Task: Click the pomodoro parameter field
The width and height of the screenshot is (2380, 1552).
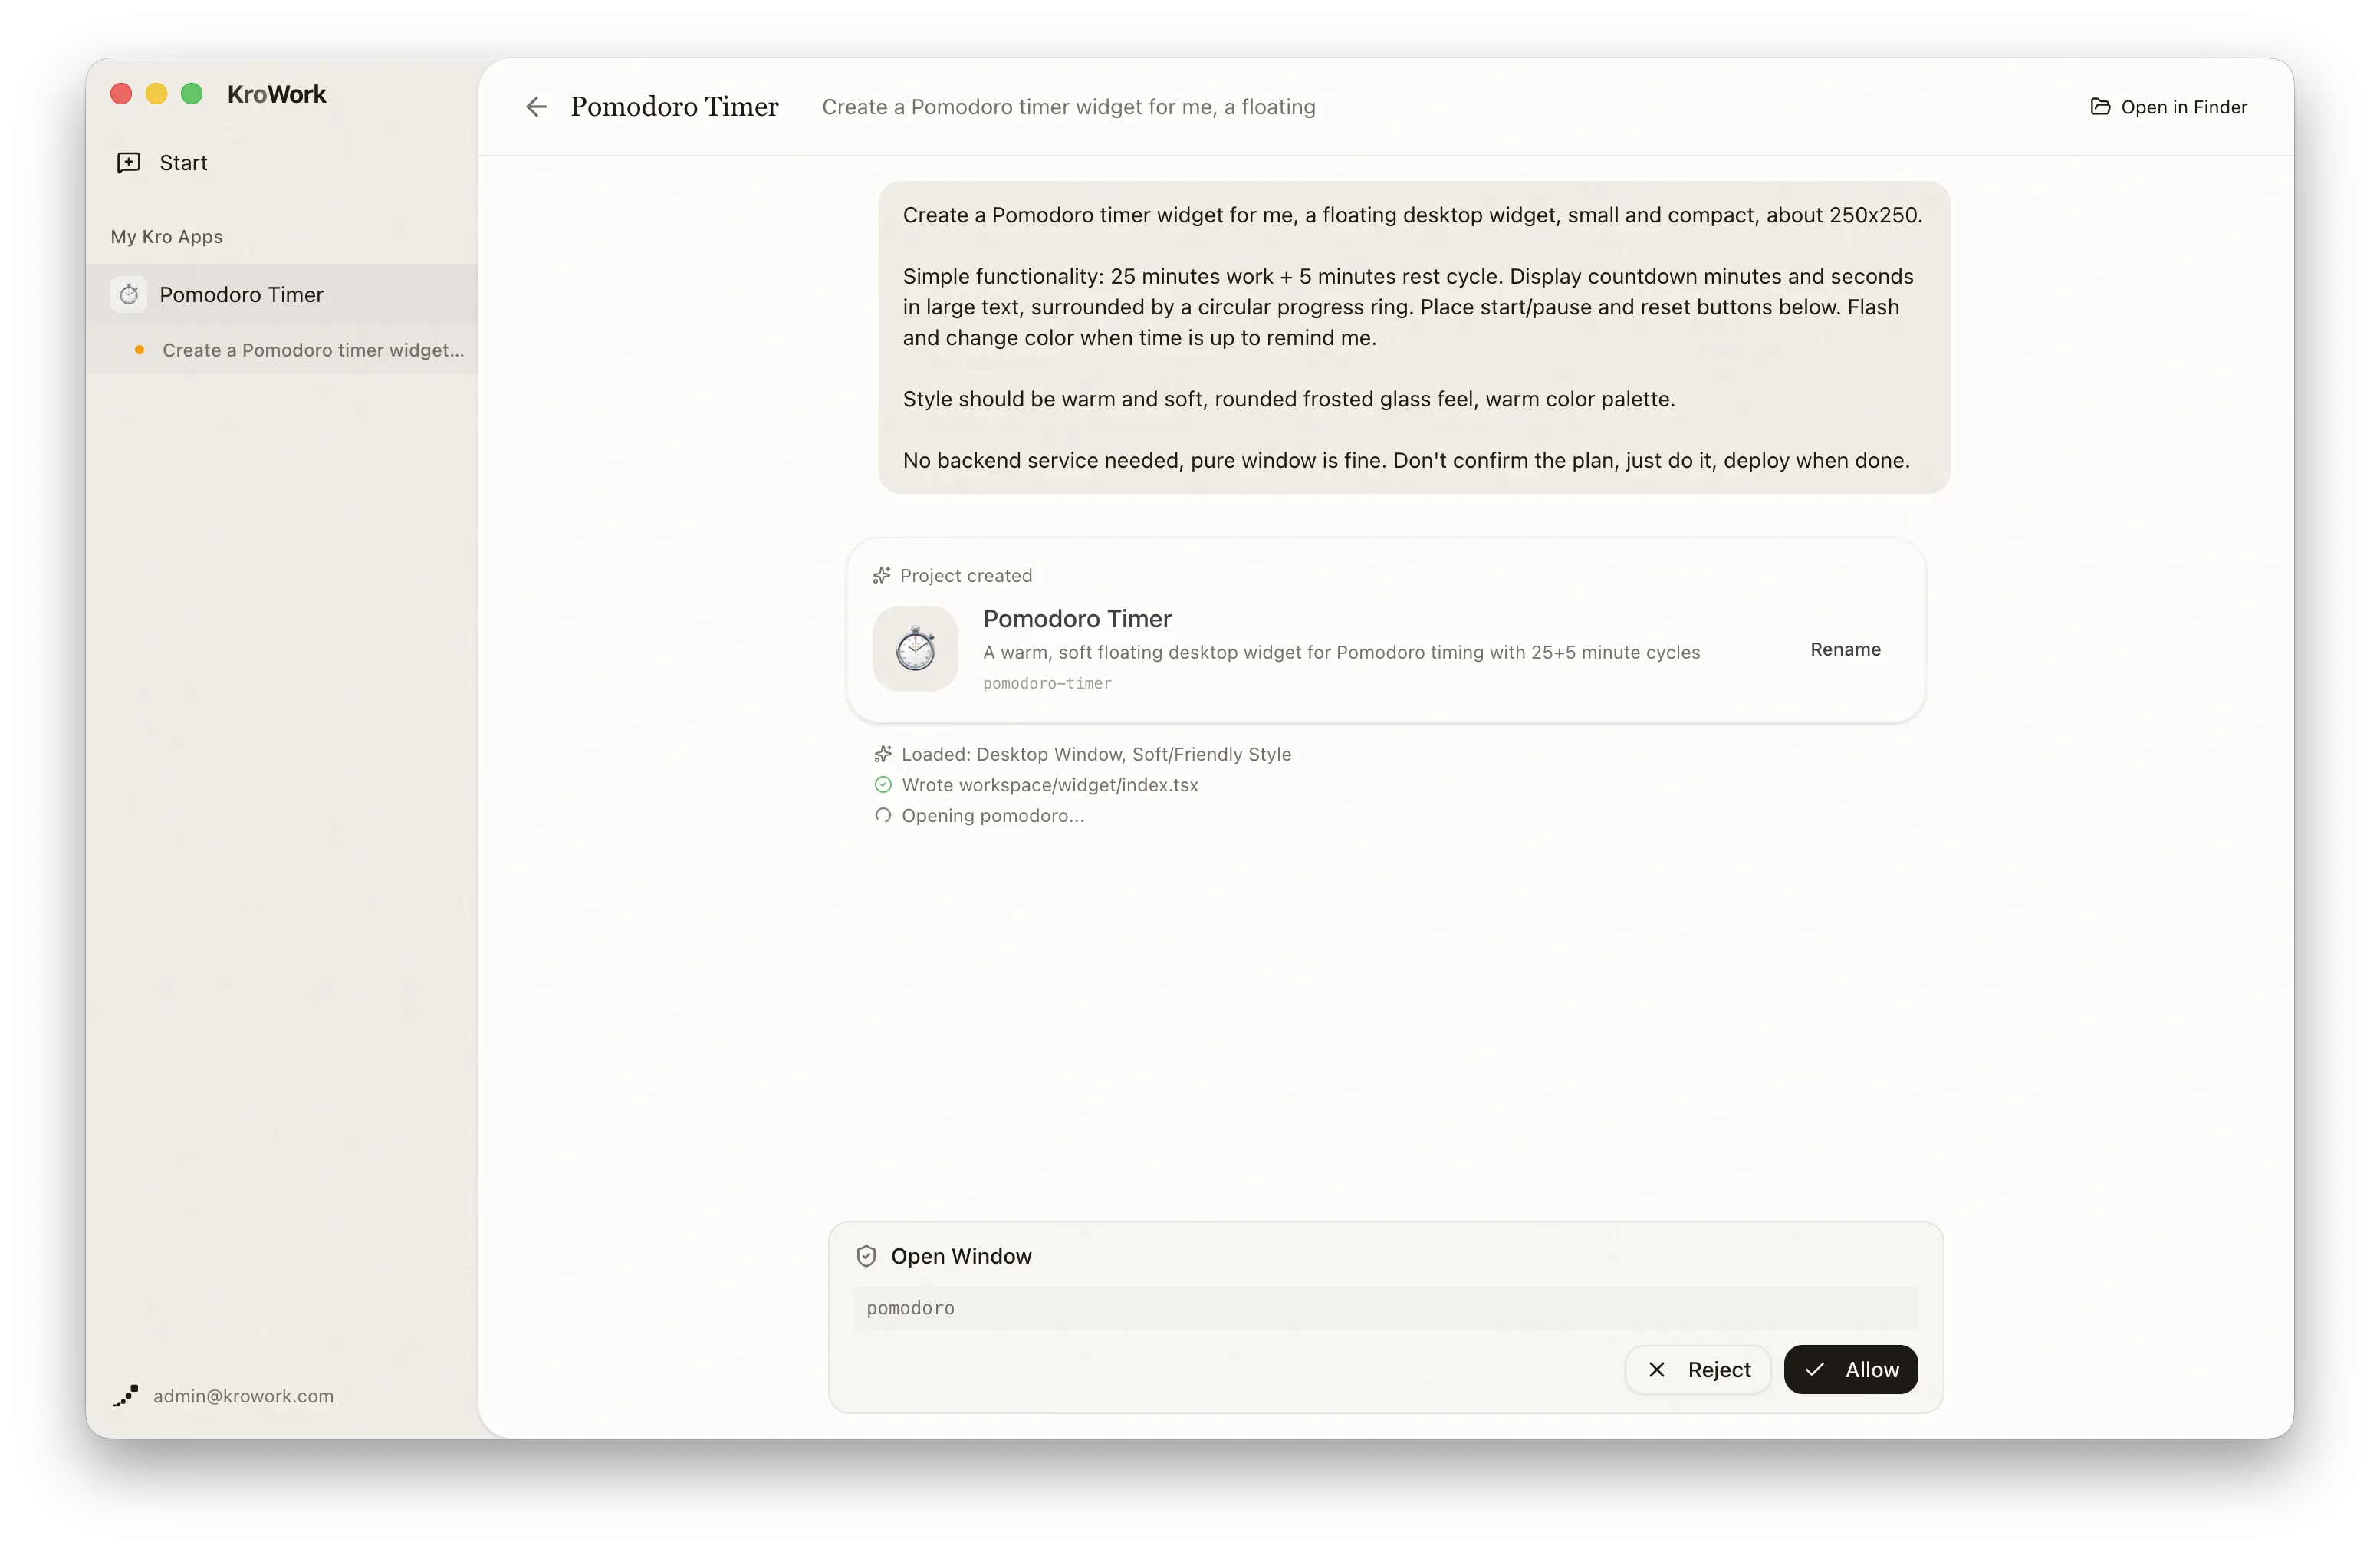Action: 1385,1308
